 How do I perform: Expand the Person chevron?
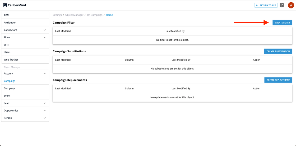point(45,118)
